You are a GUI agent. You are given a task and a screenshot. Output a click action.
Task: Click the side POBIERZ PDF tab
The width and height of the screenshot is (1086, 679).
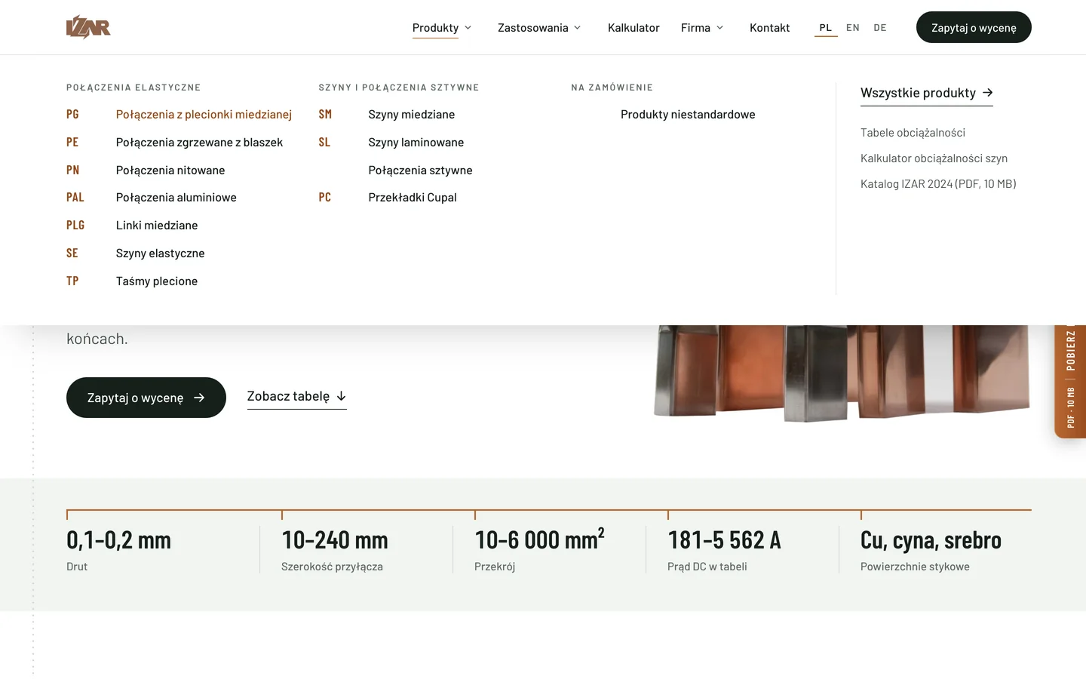click(x=1070, y=381)
